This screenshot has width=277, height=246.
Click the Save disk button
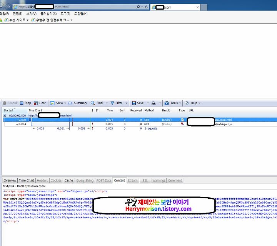[138, 103]
